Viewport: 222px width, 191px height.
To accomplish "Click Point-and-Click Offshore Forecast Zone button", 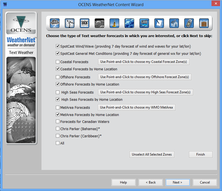I will click(145, 77).
